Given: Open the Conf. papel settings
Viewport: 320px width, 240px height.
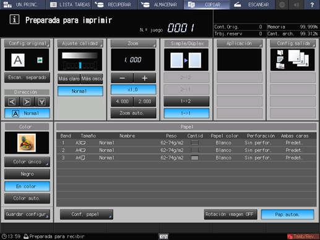Looking at the screenshot, I should (87, 215).
